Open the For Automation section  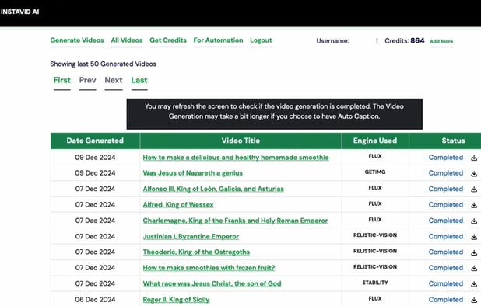(218, 40)
